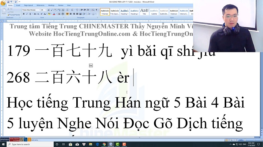The height and width of the screenshot is (147, 263).
Task: Open the Windows Start menu
Action: [x=3, y=144]
